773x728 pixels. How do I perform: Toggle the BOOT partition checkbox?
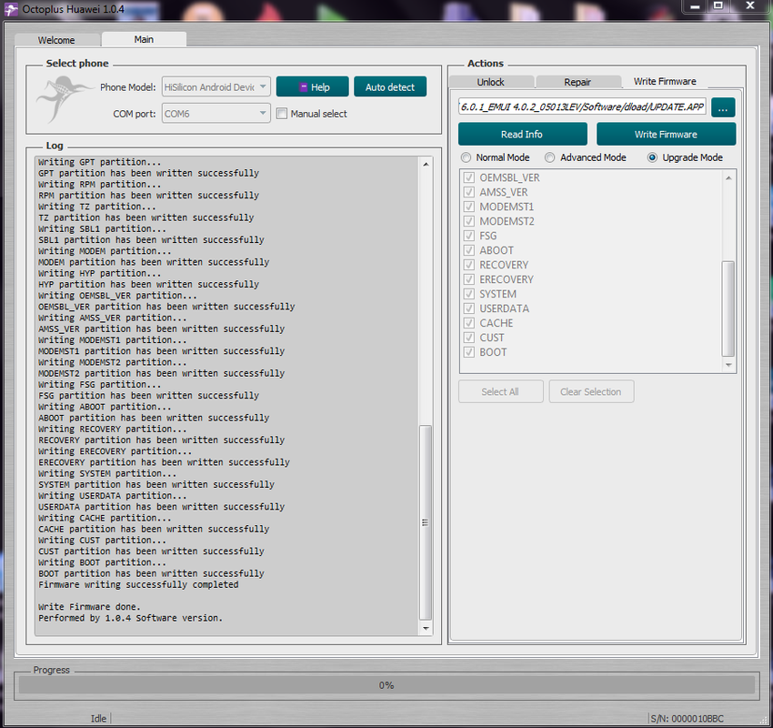(469, 352)
